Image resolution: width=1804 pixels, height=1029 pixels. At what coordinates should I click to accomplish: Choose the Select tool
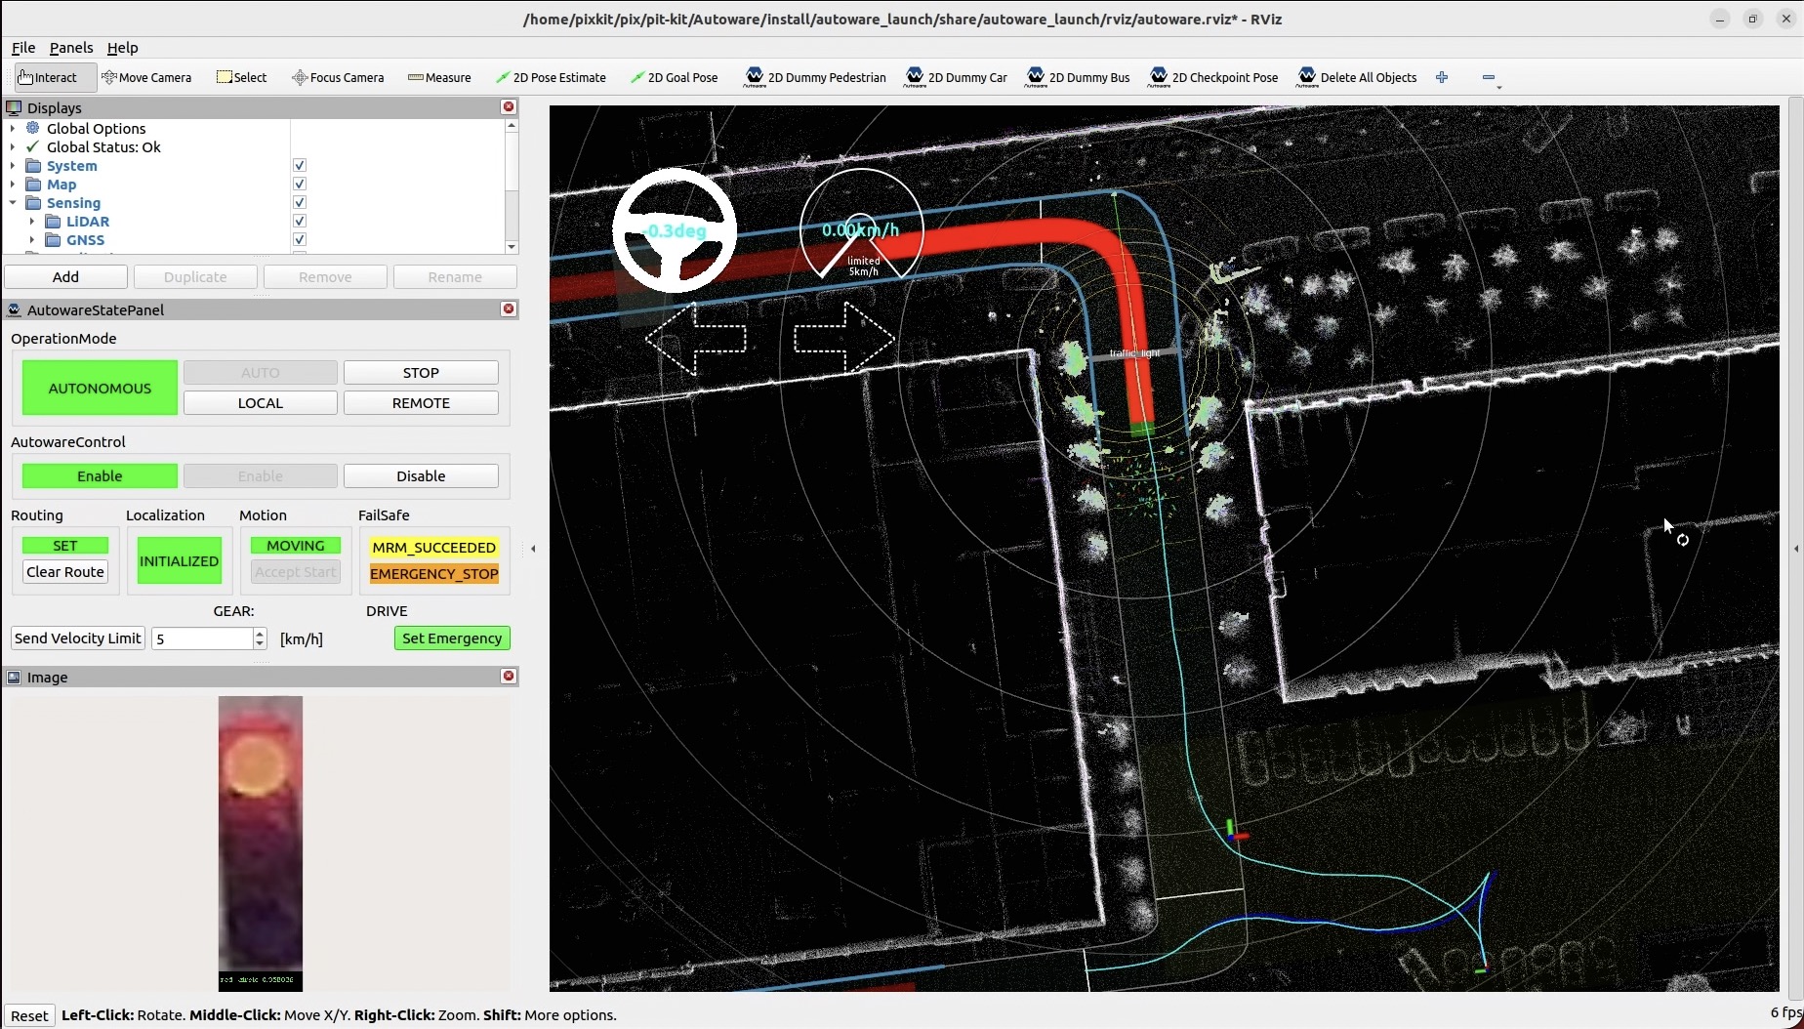coord(241,78)
